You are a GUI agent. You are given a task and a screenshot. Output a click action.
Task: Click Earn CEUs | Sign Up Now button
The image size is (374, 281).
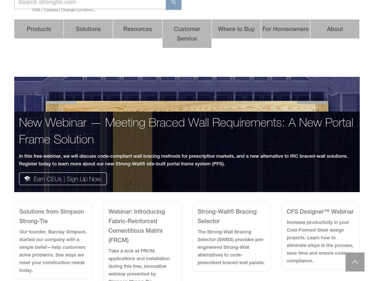(63, 179)
